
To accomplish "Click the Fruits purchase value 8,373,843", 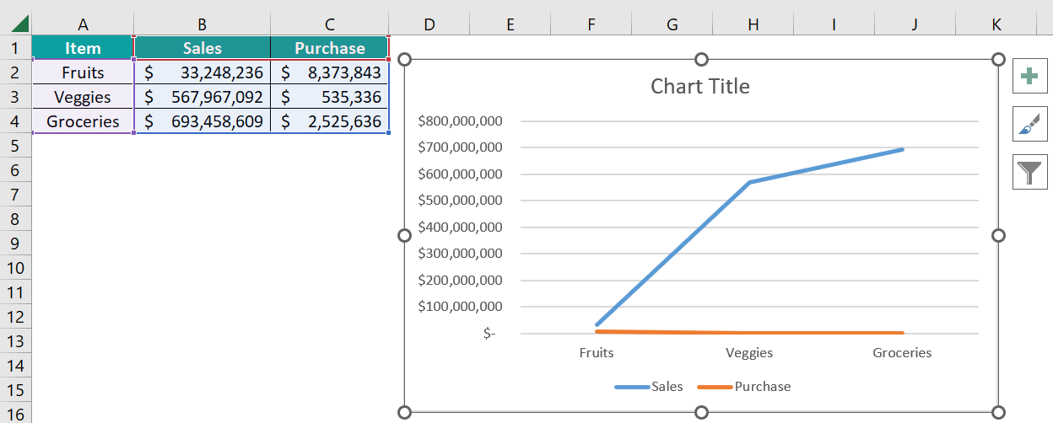I will 330,72.
